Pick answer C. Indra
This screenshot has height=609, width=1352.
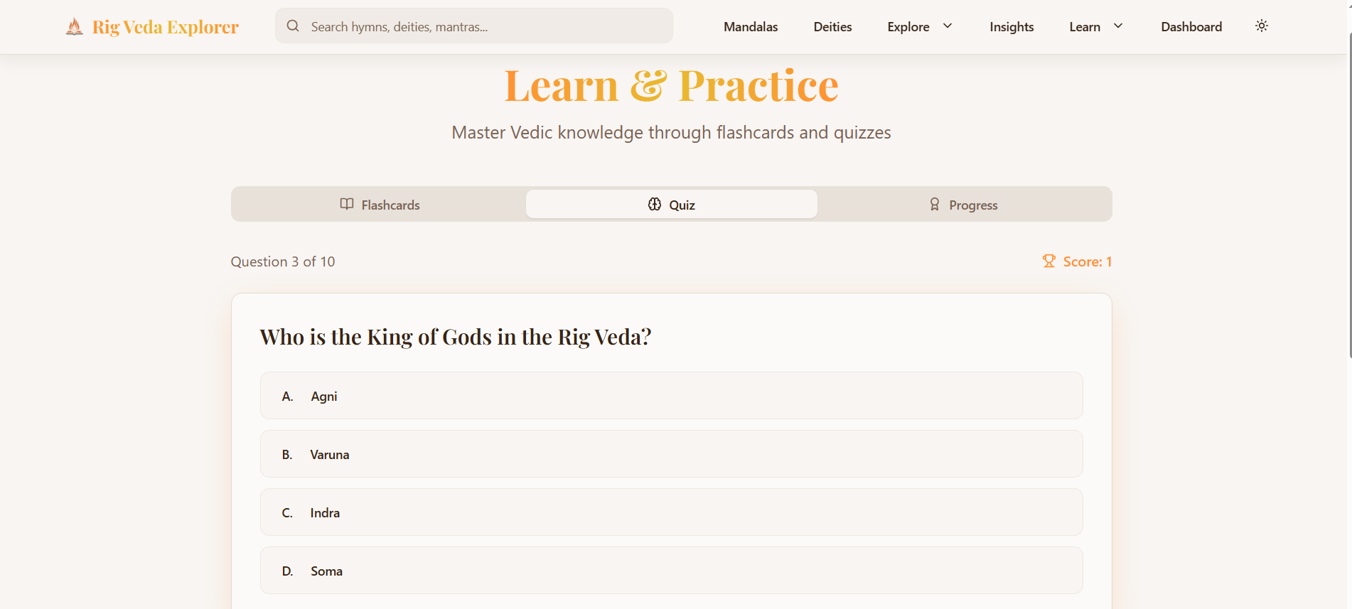coord(671,512)
